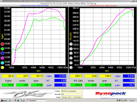Toggle the red run indicator circle
The image size is (137, 102).
coord(2,44)
